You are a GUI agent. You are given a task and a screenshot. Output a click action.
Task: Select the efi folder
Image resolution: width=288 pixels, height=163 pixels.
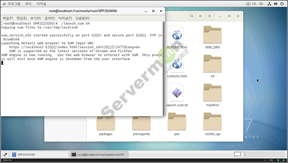tap(212, 64)
